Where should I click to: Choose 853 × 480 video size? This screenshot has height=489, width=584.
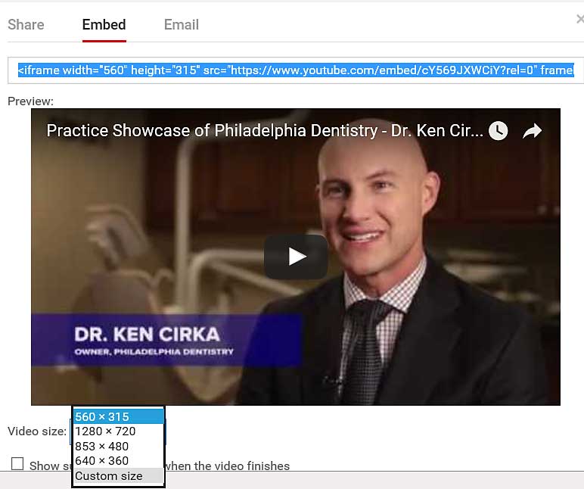119,446
